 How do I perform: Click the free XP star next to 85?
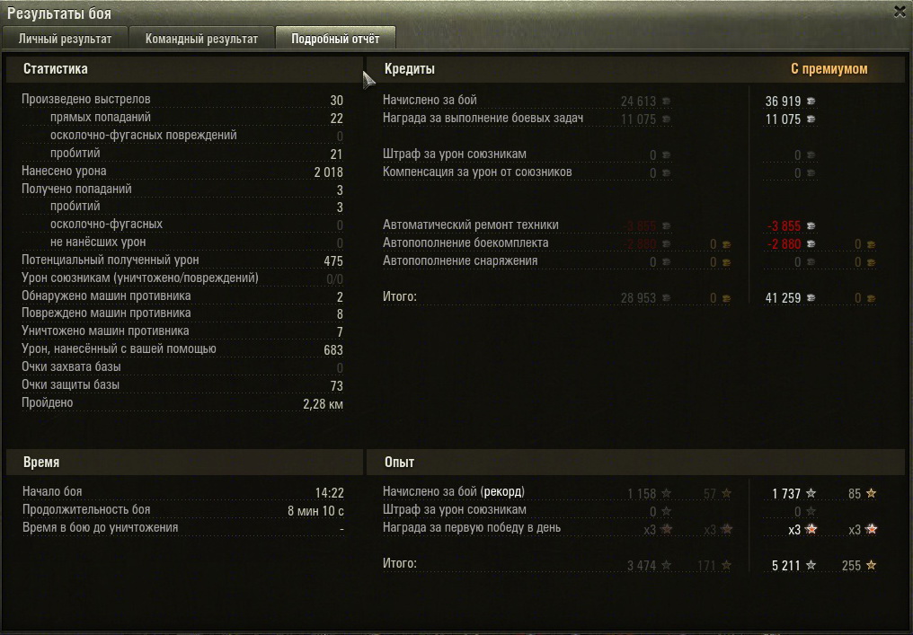[x=871, y=493]
